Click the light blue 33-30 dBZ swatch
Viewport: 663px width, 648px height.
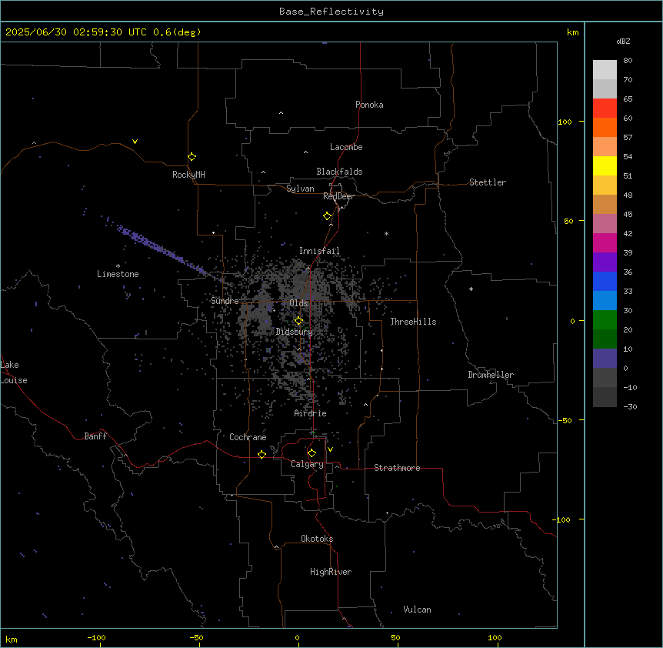pyautogui.click(x=605, y=301)
